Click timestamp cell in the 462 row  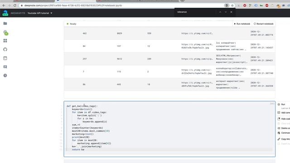262,33
